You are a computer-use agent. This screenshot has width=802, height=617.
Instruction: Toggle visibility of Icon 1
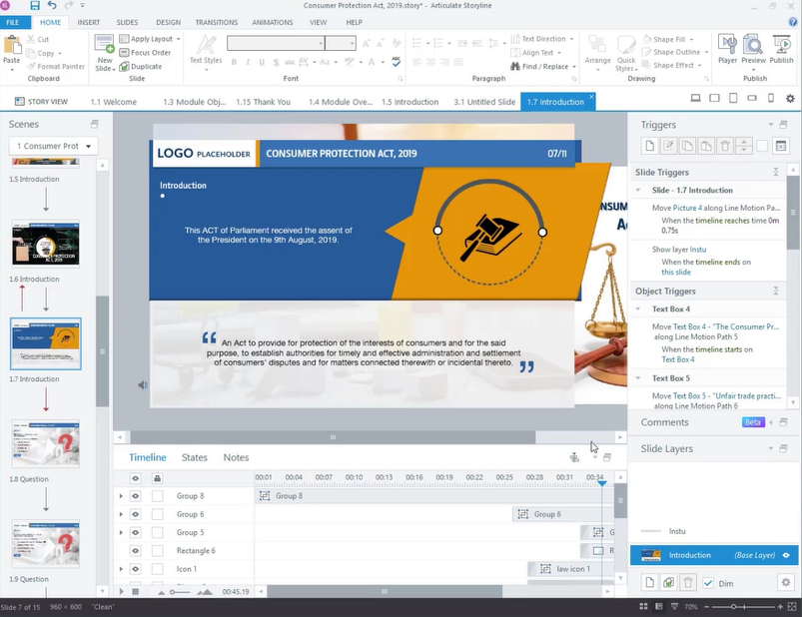tap(135, 569)
